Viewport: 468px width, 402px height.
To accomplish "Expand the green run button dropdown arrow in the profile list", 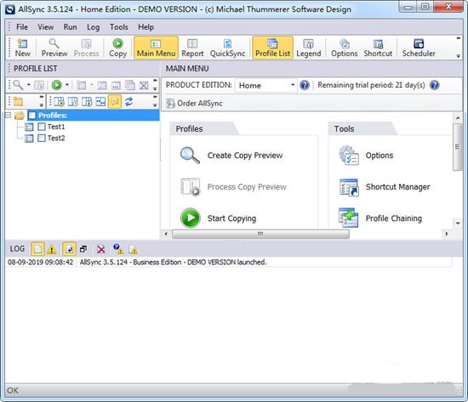I will click(x=67, y=85).
